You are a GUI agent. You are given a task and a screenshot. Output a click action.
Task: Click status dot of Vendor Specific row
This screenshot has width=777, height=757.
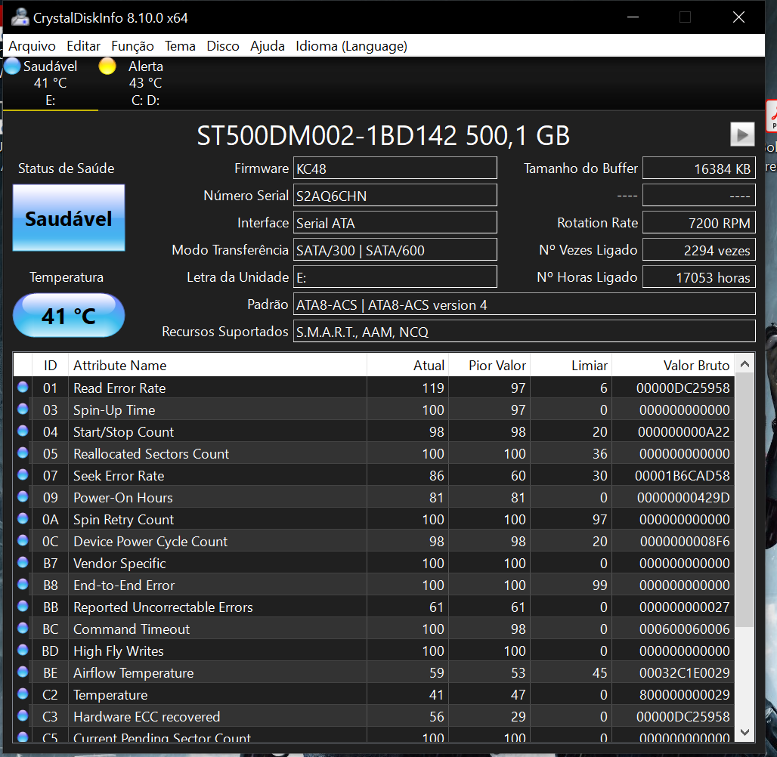click(23, 562)
